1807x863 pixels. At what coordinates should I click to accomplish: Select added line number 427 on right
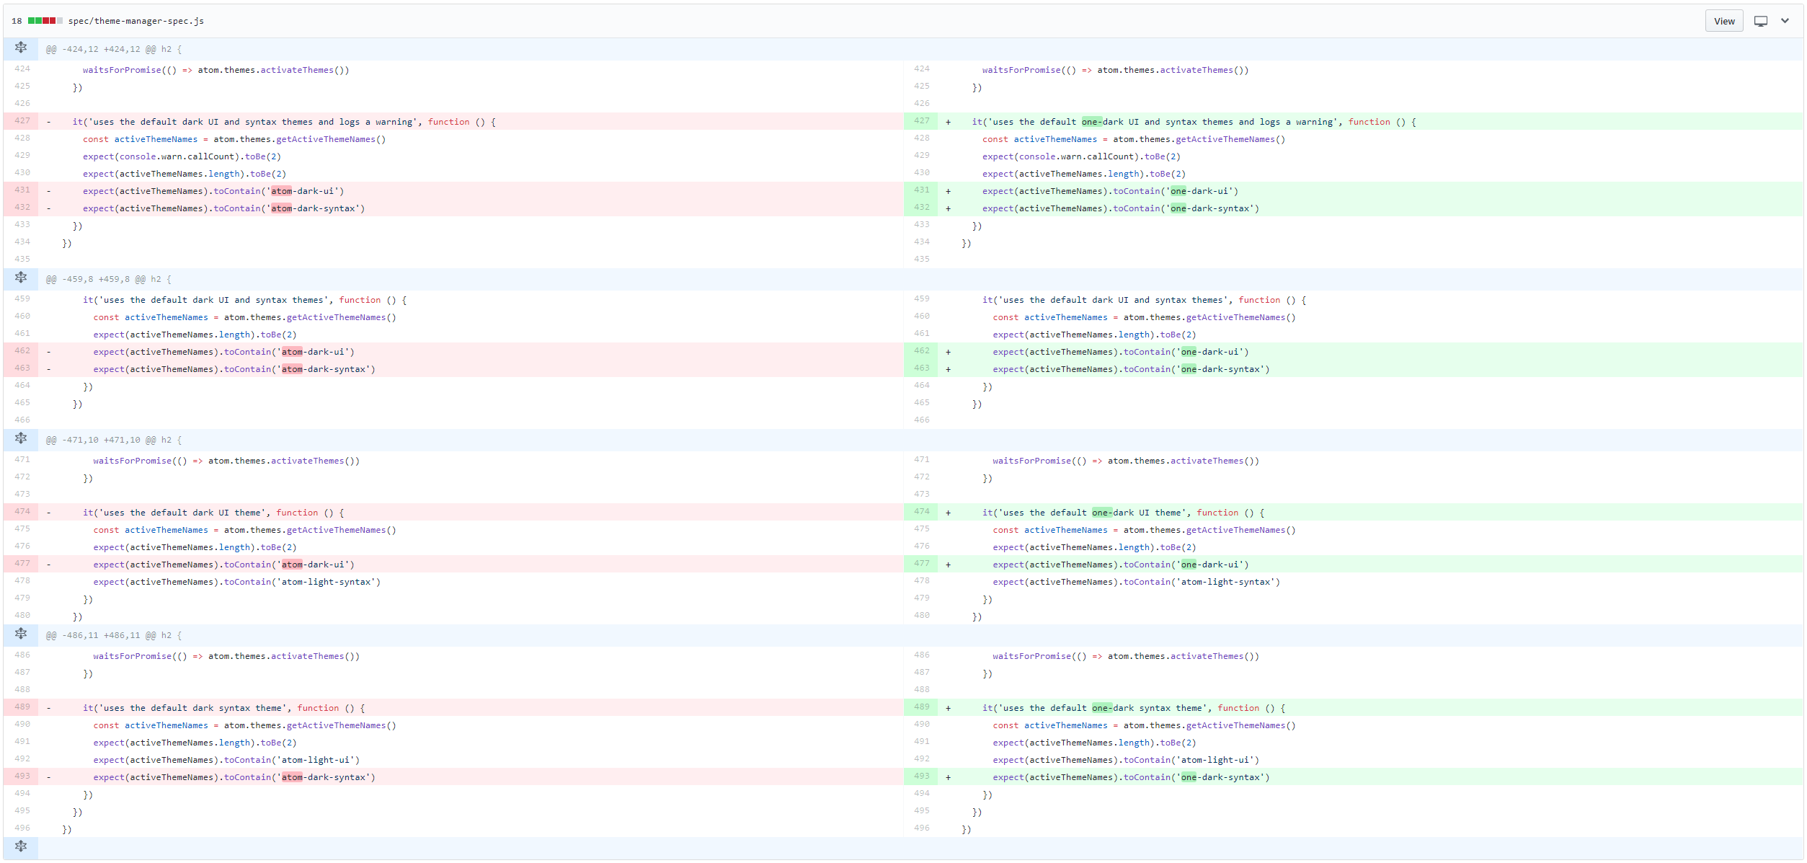click(x=922, y=121)
